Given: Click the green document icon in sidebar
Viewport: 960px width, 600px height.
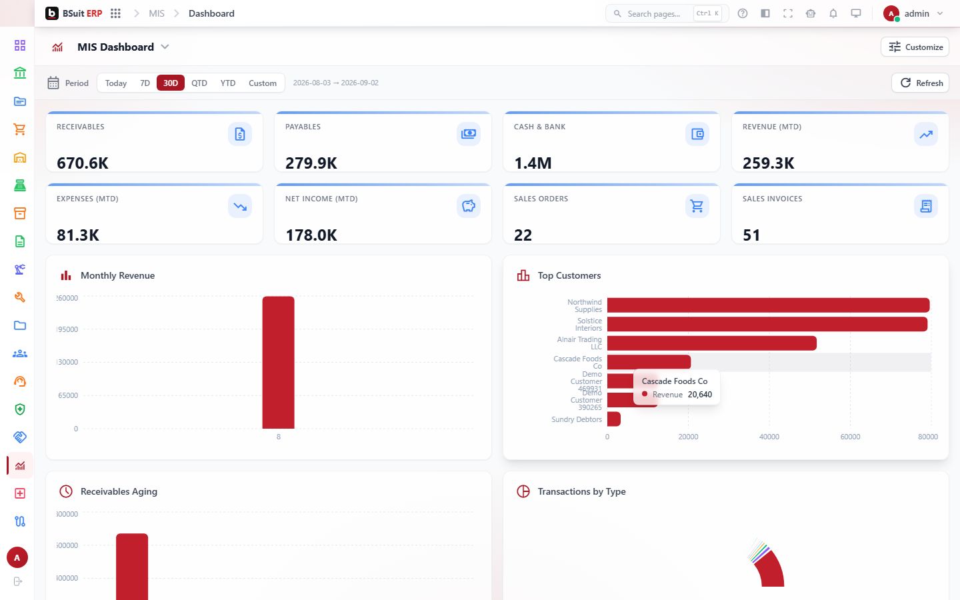Looking at the screenshot, I should (x=20, y=241).
